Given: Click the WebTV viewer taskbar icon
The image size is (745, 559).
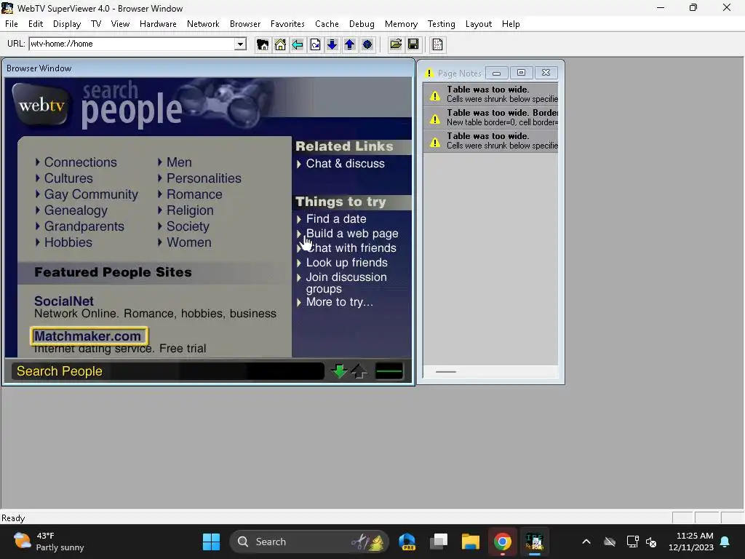Looking at the screenshot, I should [535, 542].
